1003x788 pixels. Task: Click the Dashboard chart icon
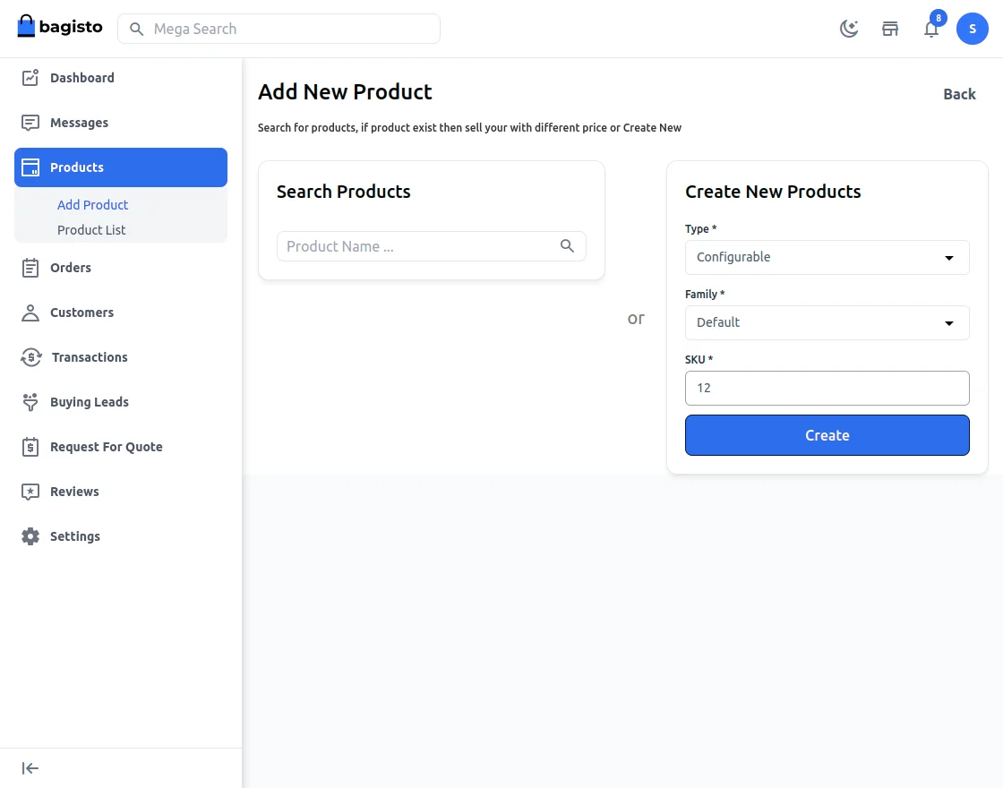(30, 78)
